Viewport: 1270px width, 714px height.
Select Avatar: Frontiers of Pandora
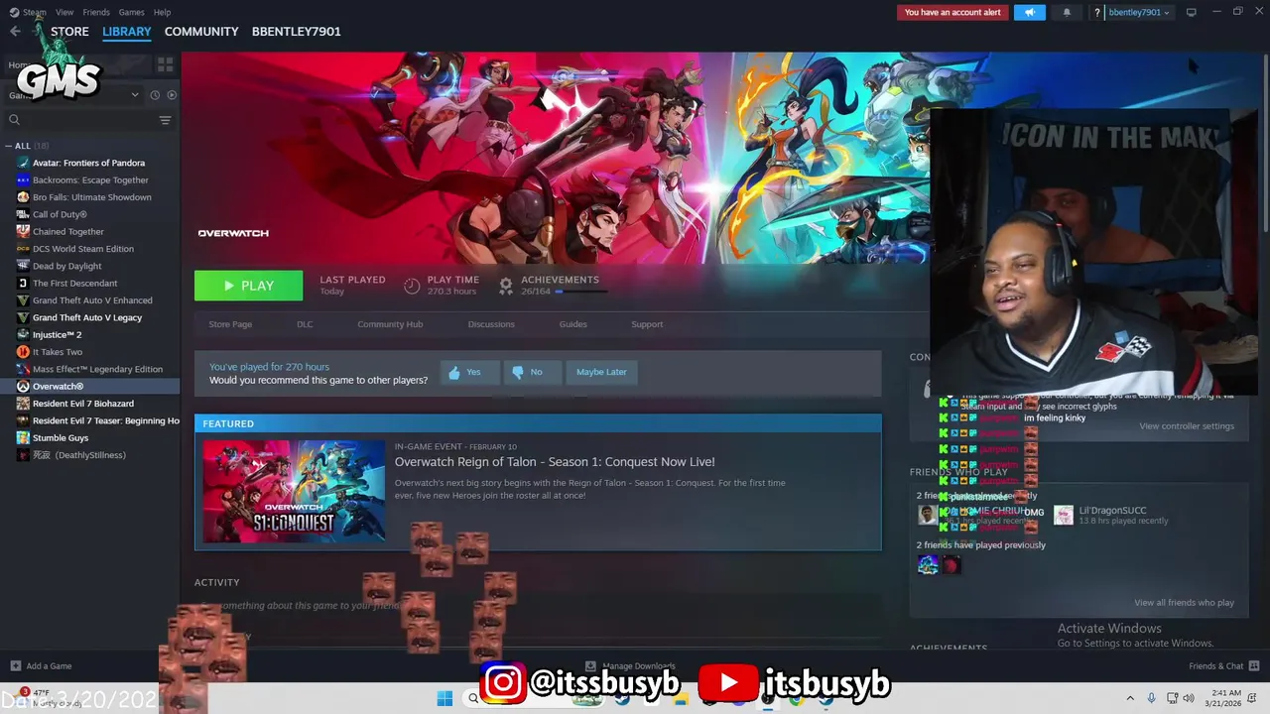pos(88,163)
